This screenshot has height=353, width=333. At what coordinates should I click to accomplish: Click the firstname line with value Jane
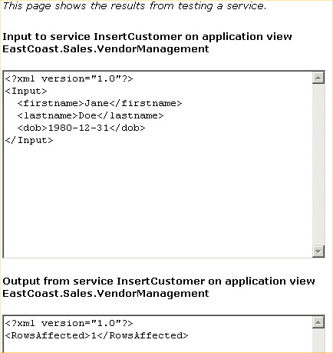coord(100,103)
